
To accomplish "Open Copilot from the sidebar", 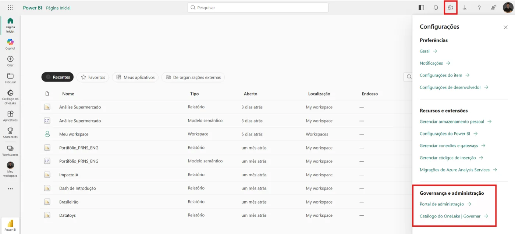I will (x=10, y=44).
